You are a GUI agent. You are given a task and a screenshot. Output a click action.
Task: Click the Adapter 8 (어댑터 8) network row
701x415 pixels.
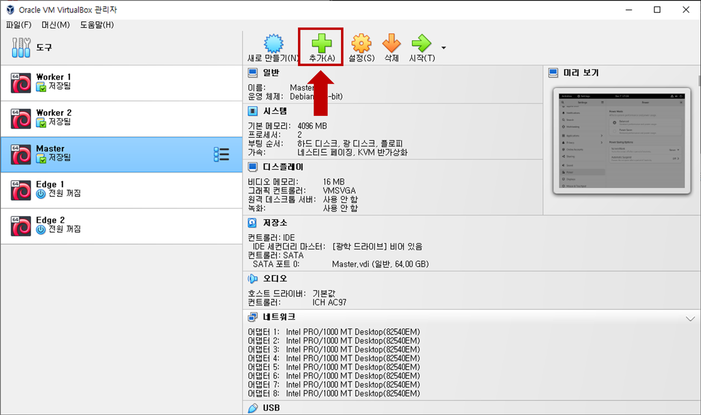click(x=334, y=393)
